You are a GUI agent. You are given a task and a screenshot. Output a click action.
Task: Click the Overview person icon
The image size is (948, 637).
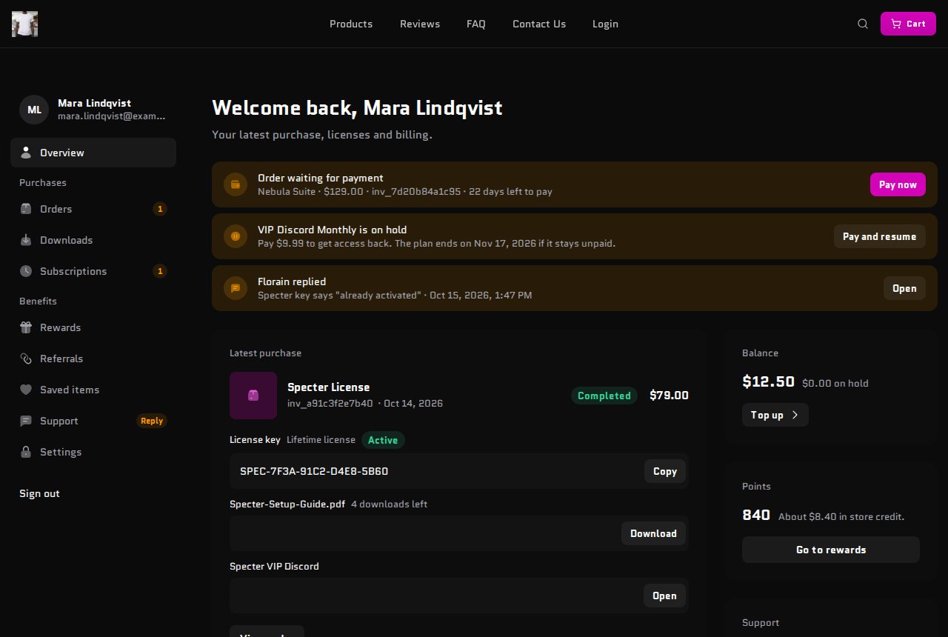point(26,153)
